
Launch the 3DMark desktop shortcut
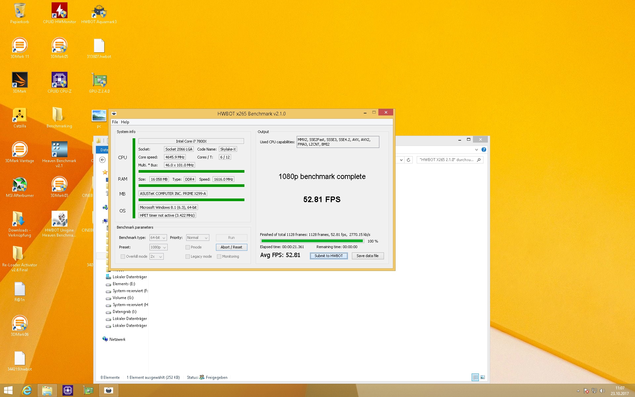tap(20, 83)
